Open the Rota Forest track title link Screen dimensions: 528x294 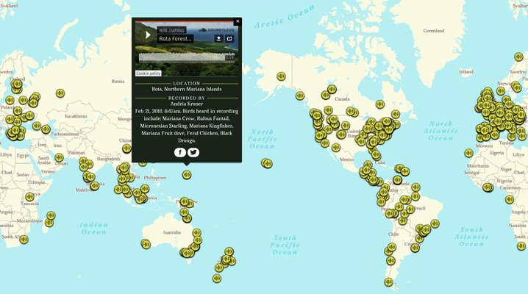click(x=176, y=39)
